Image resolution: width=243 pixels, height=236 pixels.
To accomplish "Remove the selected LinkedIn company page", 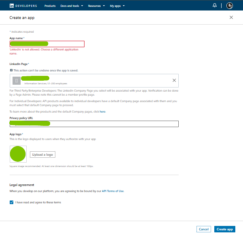I will (174, 80).
